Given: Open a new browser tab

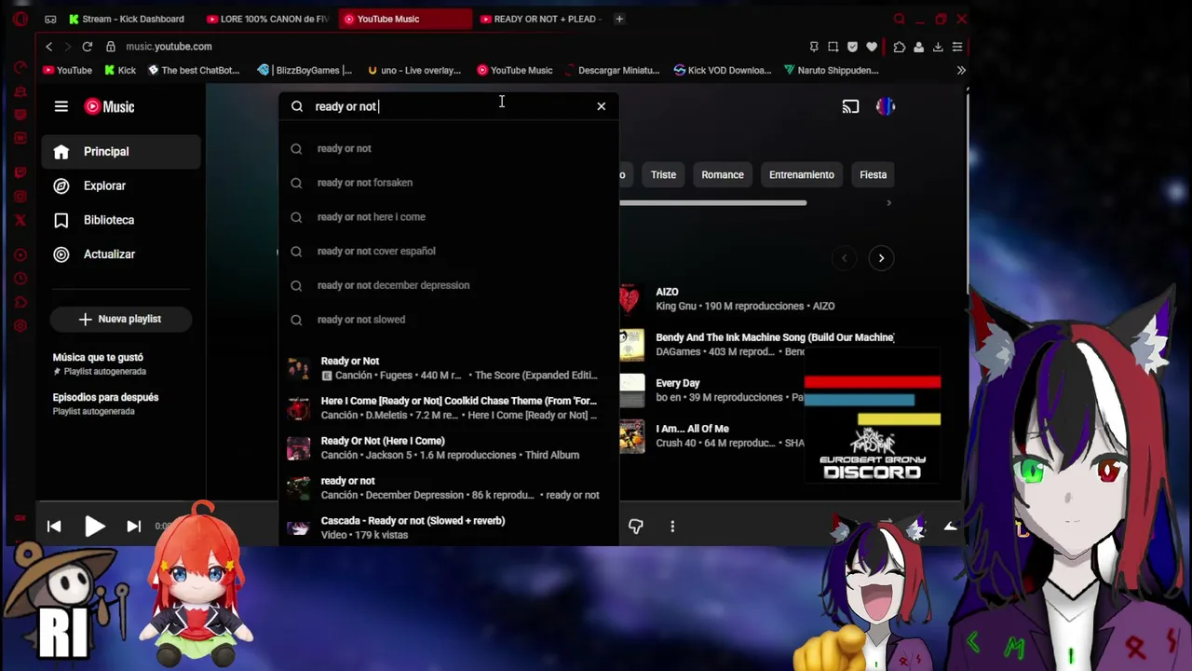Looking at the screenshot, I should click(x=619, y=19).
